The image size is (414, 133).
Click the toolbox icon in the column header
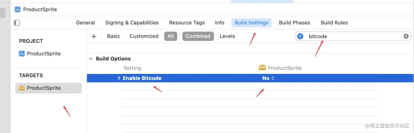[x=262, y=68]
